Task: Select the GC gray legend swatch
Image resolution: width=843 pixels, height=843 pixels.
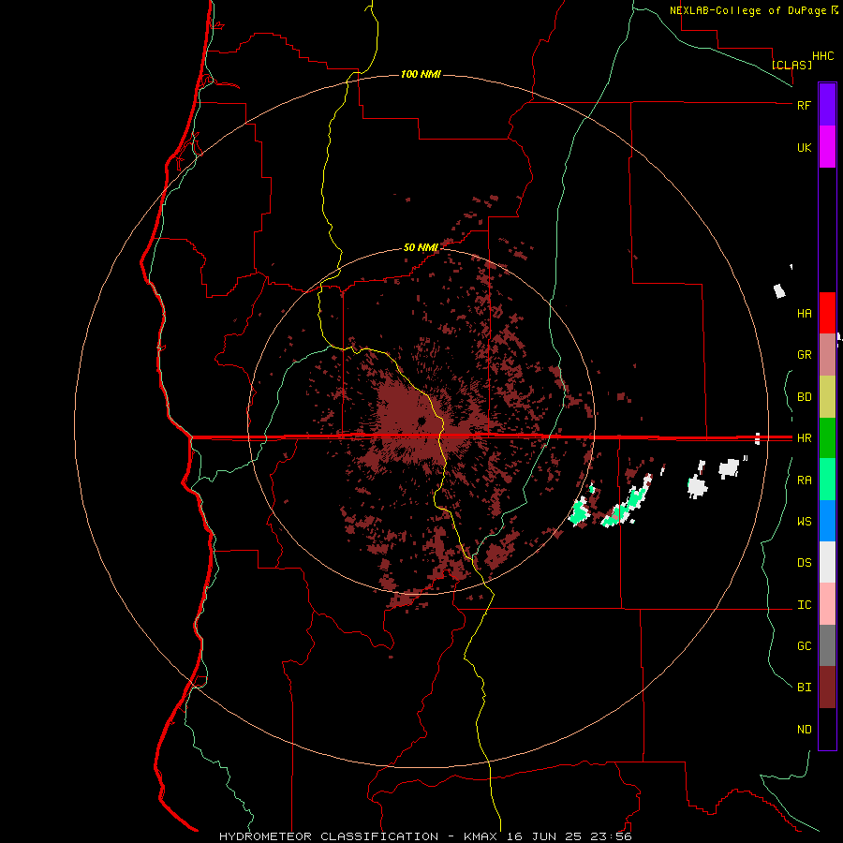Action: (x=827, y=645)
